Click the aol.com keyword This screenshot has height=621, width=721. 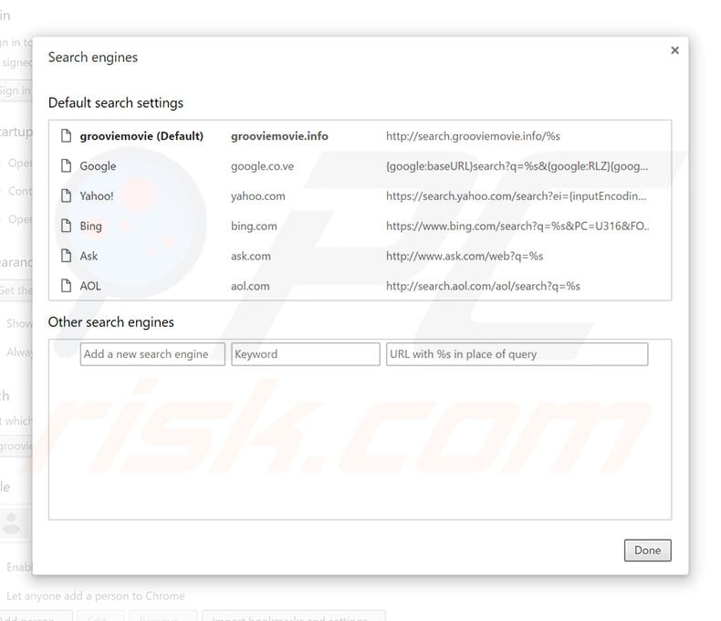(x=250, y=286)
